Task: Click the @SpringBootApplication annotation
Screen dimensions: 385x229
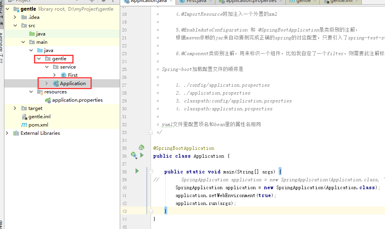Action: click(184, 148)
